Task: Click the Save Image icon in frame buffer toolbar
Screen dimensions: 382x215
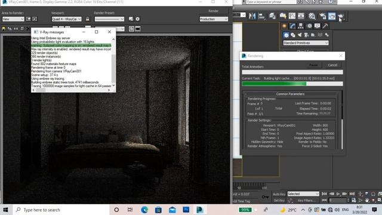Action: (4, 29)
